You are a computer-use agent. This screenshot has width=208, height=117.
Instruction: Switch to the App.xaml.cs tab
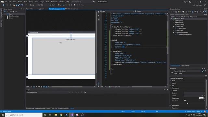click(30, 9)
